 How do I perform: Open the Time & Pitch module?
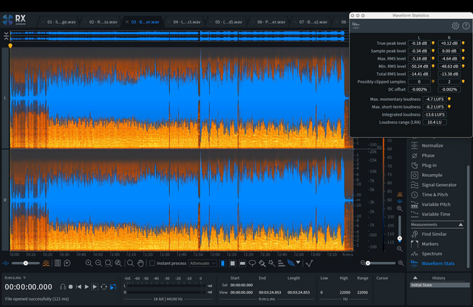435,194
